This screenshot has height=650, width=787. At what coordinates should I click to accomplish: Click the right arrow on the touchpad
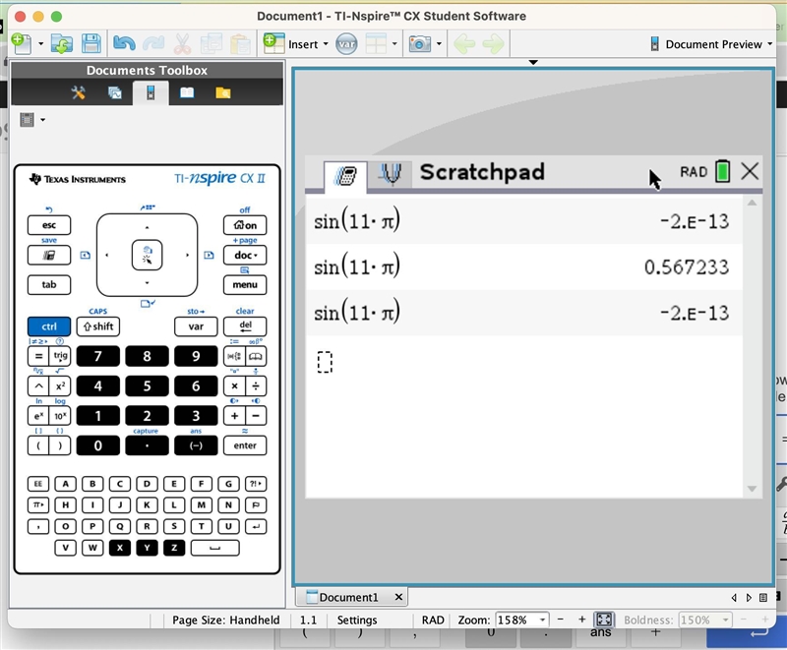[x=187, y=255]
